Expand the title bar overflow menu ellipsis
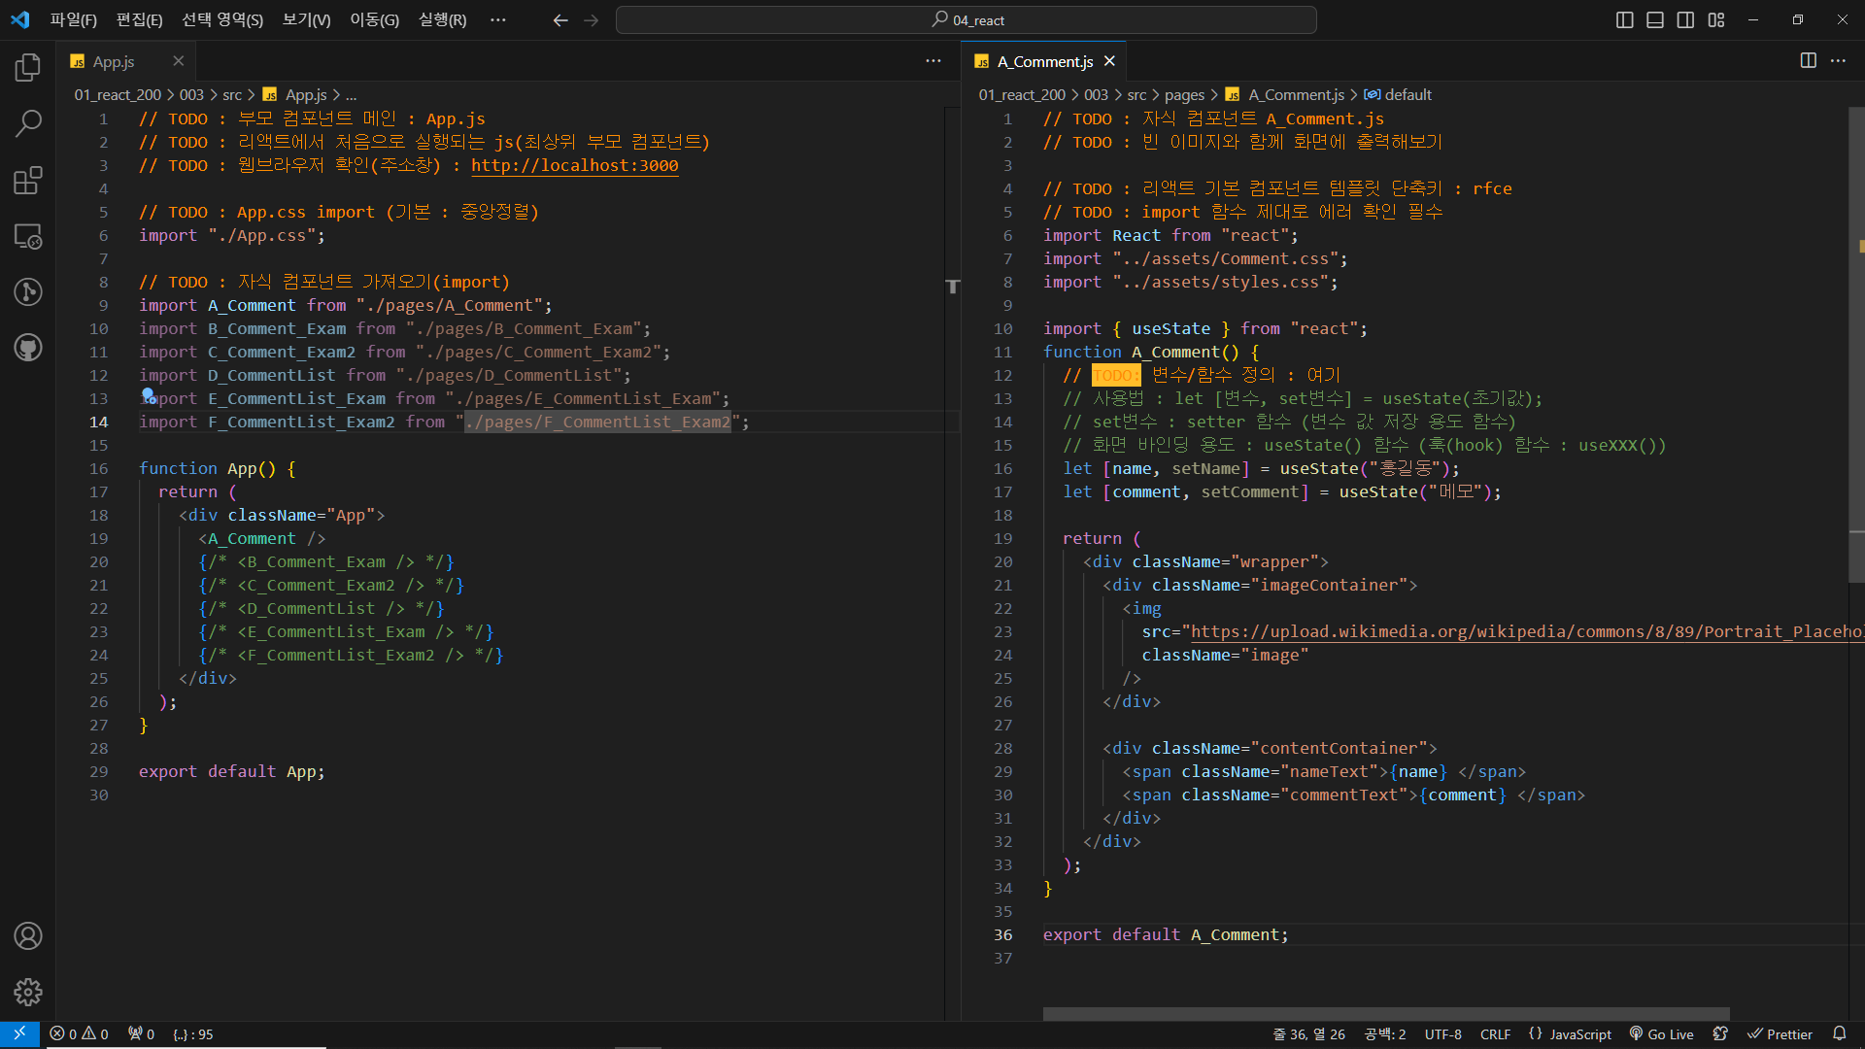 498,19
